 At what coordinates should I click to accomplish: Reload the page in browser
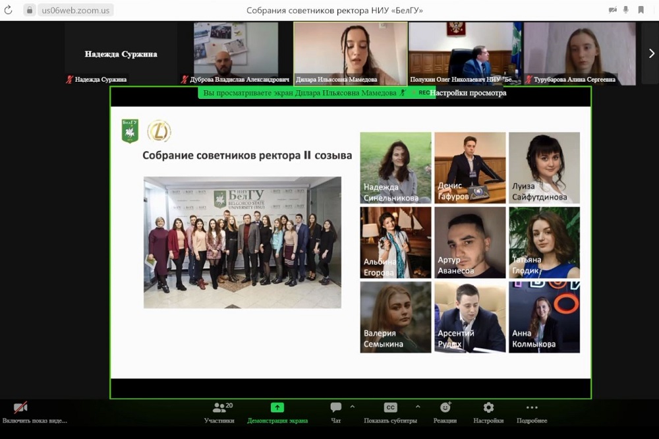point(9,10)
